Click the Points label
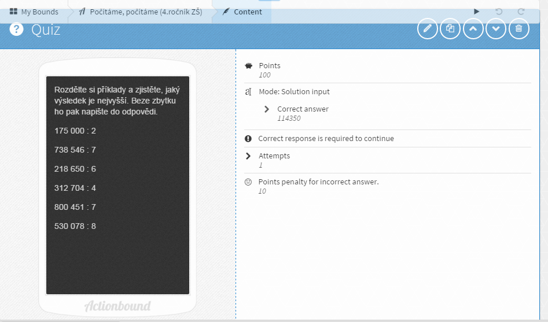Screen dimensions: 548x322 pos(270,66)
